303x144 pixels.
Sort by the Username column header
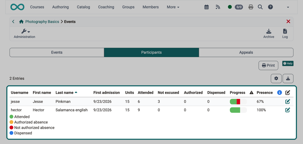pos(19,93)
